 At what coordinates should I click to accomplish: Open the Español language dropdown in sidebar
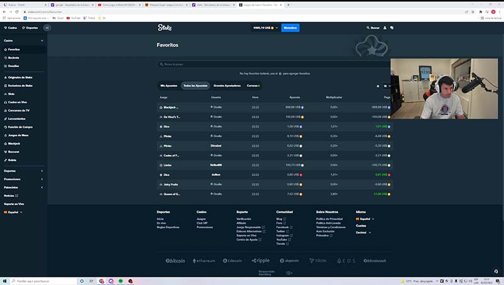(13, 212)
